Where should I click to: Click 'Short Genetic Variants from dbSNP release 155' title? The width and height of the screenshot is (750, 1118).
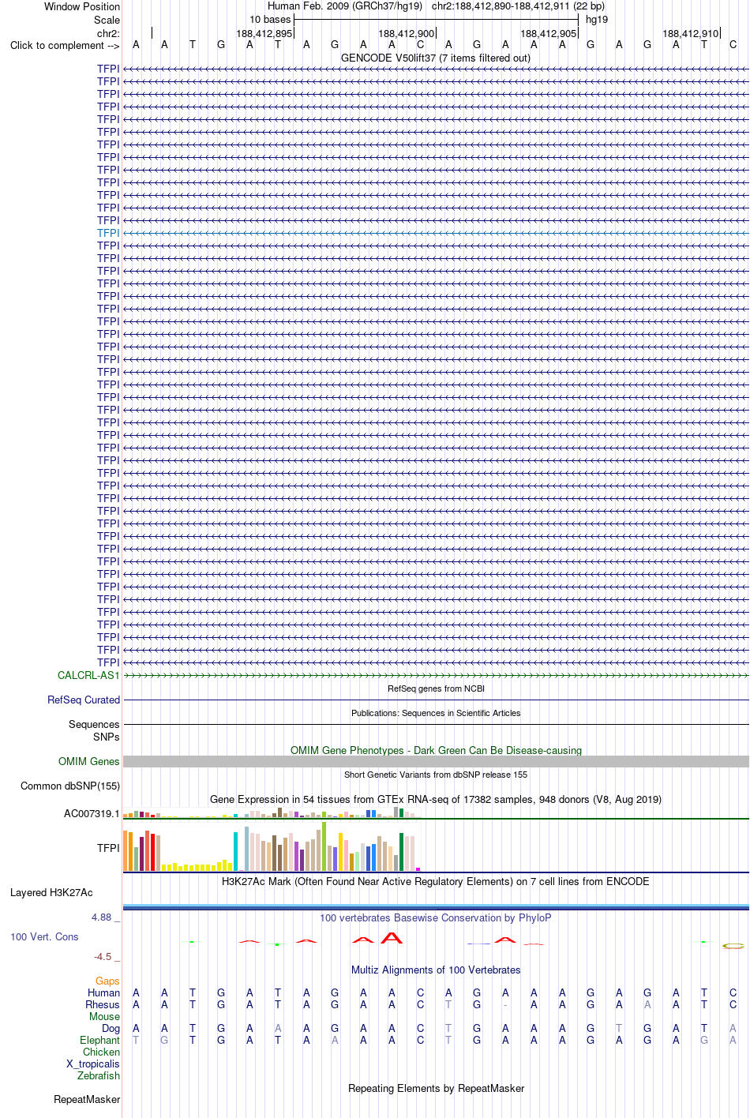click(436, 775)
